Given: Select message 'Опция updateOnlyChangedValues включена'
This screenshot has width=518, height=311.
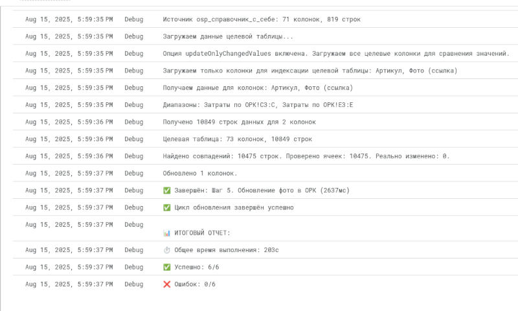Looking at the screenshot, I should 336,54.
